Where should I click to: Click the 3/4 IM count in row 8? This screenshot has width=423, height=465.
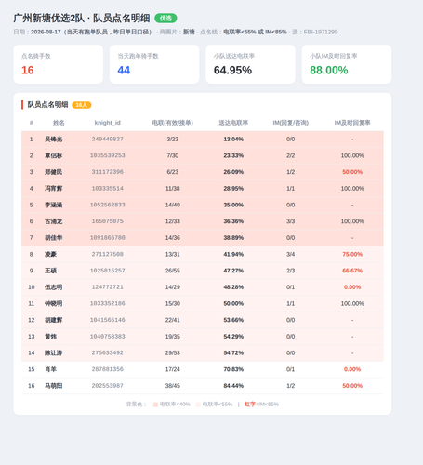[x=290, y=254]
